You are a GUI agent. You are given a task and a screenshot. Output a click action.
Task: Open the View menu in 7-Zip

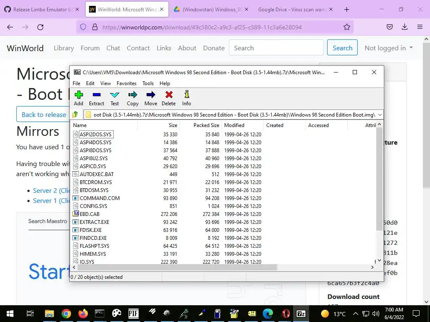(105, 83)
